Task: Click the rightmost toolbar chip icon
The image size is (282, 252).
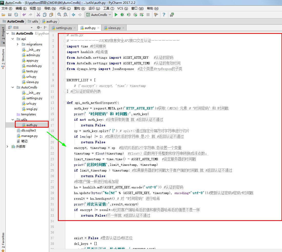Action: [172, 15]
